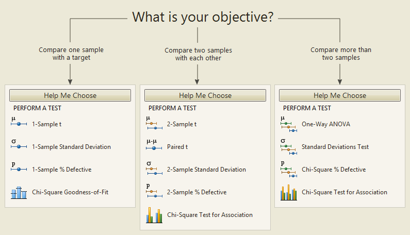
Task: Choose Chi-Square Test for Association for multiple samples
Action: point(345,192)
